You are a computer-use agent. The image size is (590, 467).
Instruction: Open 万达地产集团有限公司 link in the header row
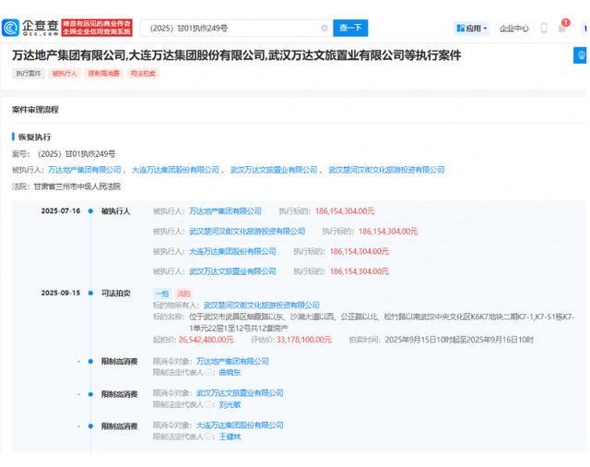(85, 170)
